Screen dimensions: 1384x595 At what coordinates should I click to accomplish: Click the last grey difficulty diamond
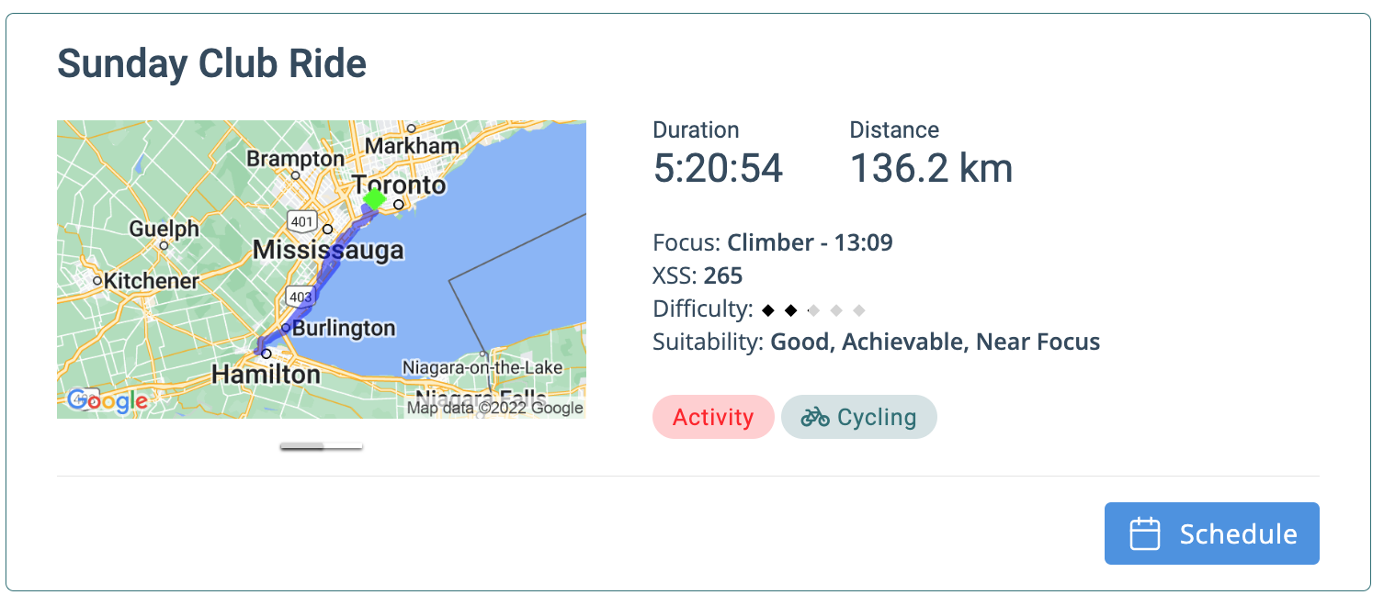858,310
